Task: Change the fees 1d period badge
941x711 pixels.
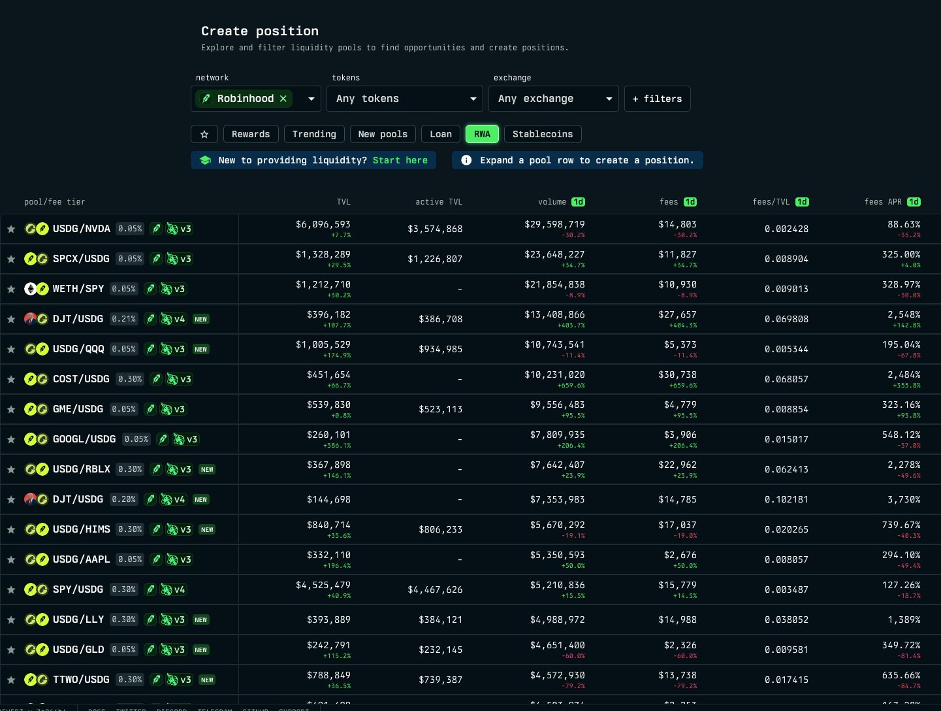Action: click(x=690, y=202)
